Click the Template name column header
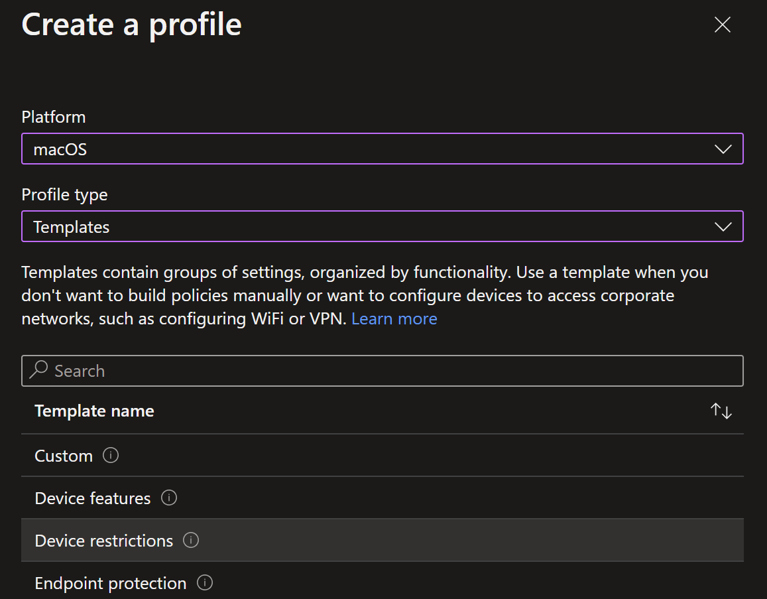This screenshot has height=599, width=767. click(x=94, y=411)
